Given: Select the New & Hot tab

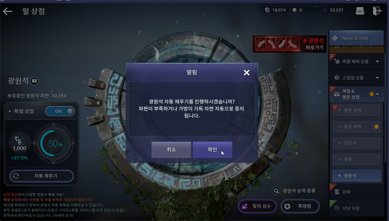Looking at the screenshot, I should click(x=356, y=38).
